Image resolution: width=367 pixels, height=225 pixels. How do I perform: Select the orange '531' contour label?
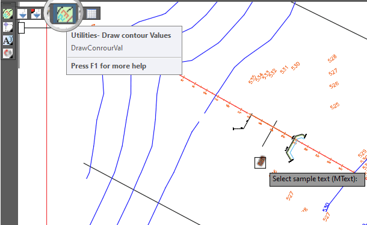click(x=284, y=70)
